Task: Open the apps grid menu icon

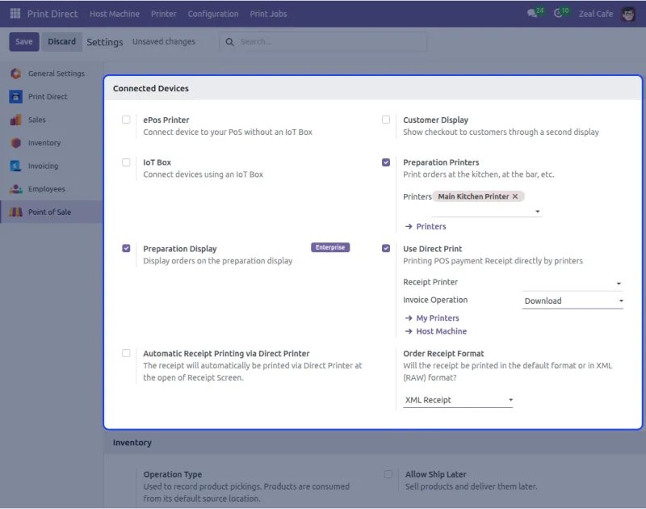Action: click(15, 14)
